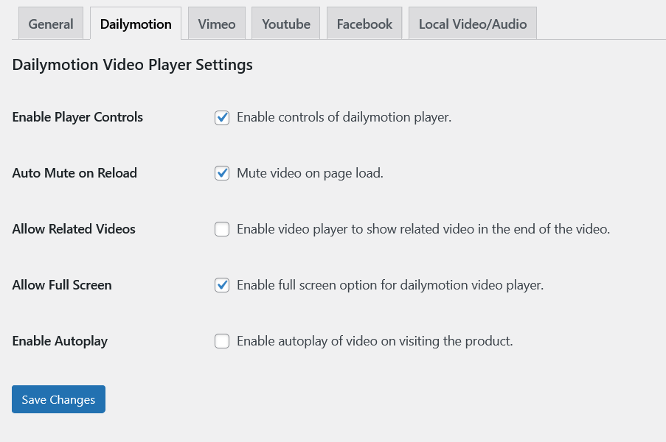Viewport: 666px width, 442px height.
Task: Open the General settings tab
Action: (51, 24)
